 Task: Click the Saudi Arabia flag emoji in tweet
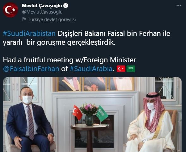131,69
